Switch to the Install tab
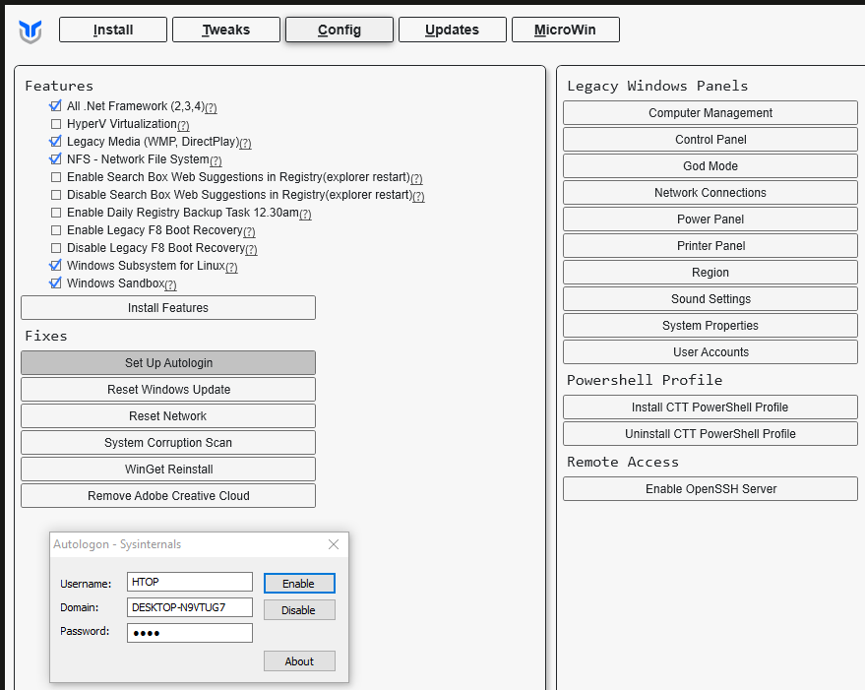This screenshot has width=865, height=690. pyautogui.click(x=113, y=30)
